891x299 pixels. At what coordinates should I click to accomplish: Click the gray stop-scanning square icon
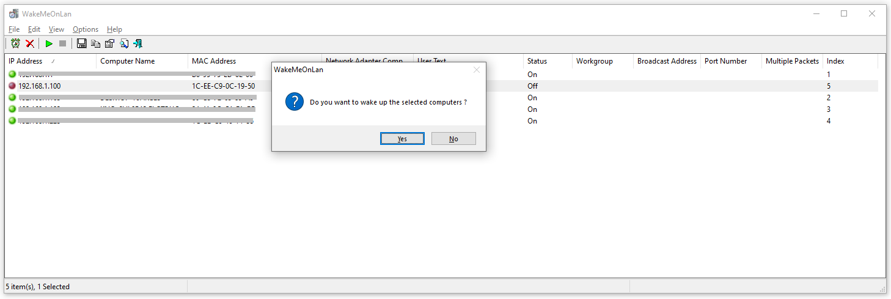pos(62,43)
